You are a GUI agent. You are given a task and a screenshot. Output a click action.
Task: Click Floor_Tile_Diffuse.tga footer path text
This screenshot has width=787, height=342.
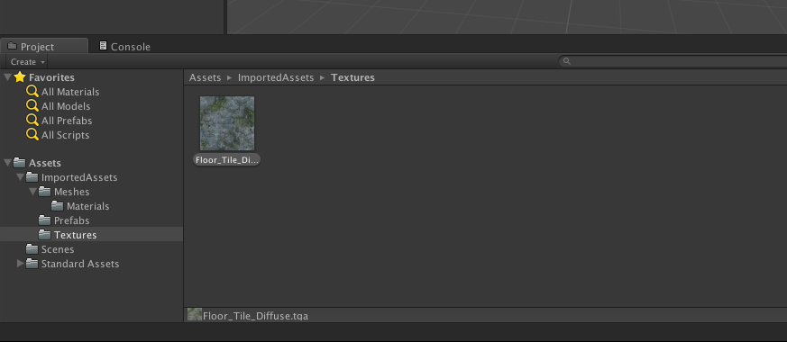pyautogui.click(x=255, y=316)
